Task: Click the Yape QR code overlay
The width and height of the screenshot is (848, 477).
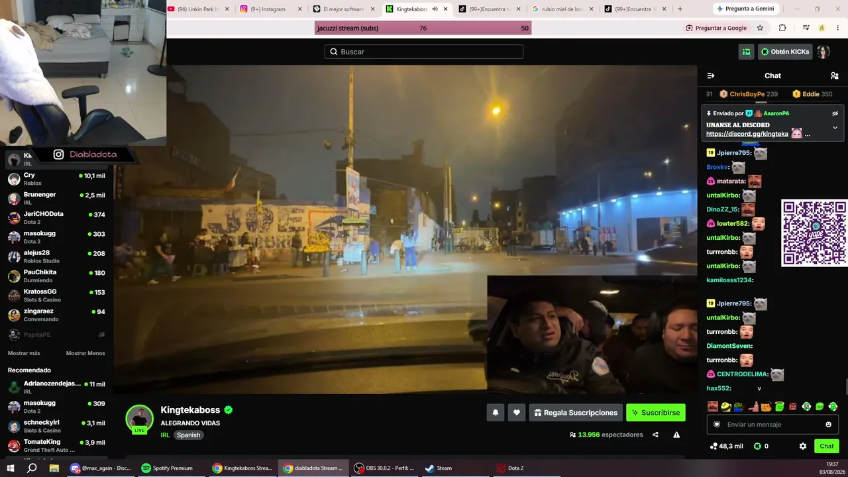Action: [814, 233]
